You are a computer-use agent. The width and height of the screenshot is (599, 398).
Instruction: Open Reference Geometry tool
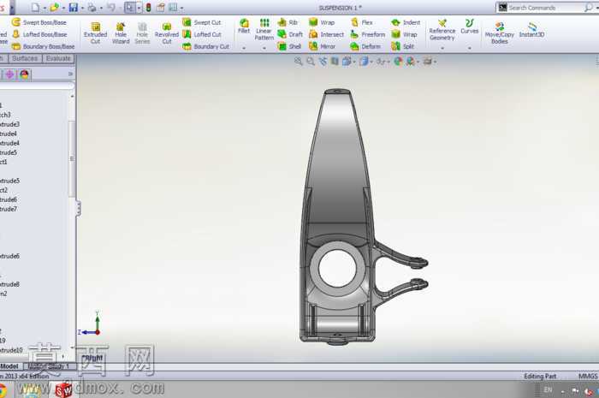point(442,30)
